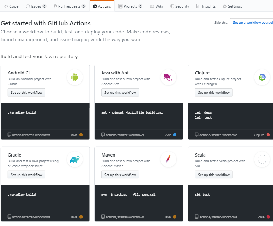Click the Maven feather logo icon
The height and width of the screenshot is (226, 273).
[x=168, y=159]
